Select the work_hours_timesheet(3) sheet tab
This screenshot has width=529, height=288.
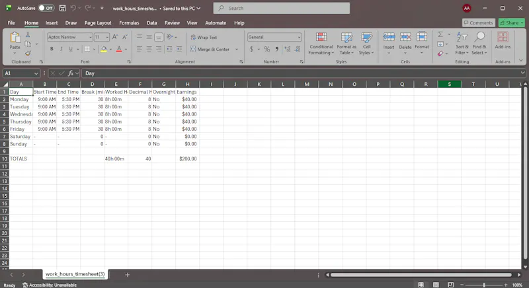coord(75,274)
